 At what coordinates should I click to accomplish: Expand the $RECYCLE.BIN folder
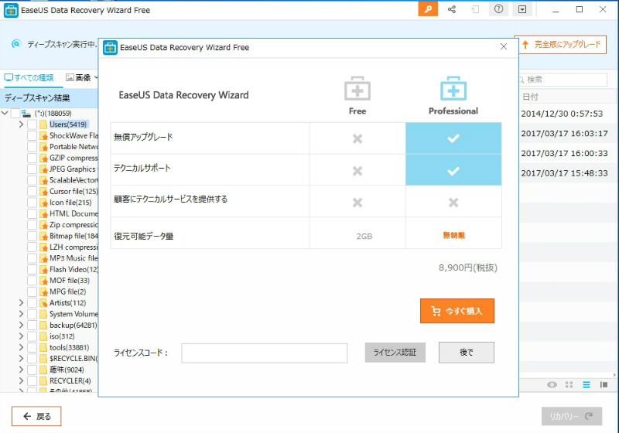point(22,359)
